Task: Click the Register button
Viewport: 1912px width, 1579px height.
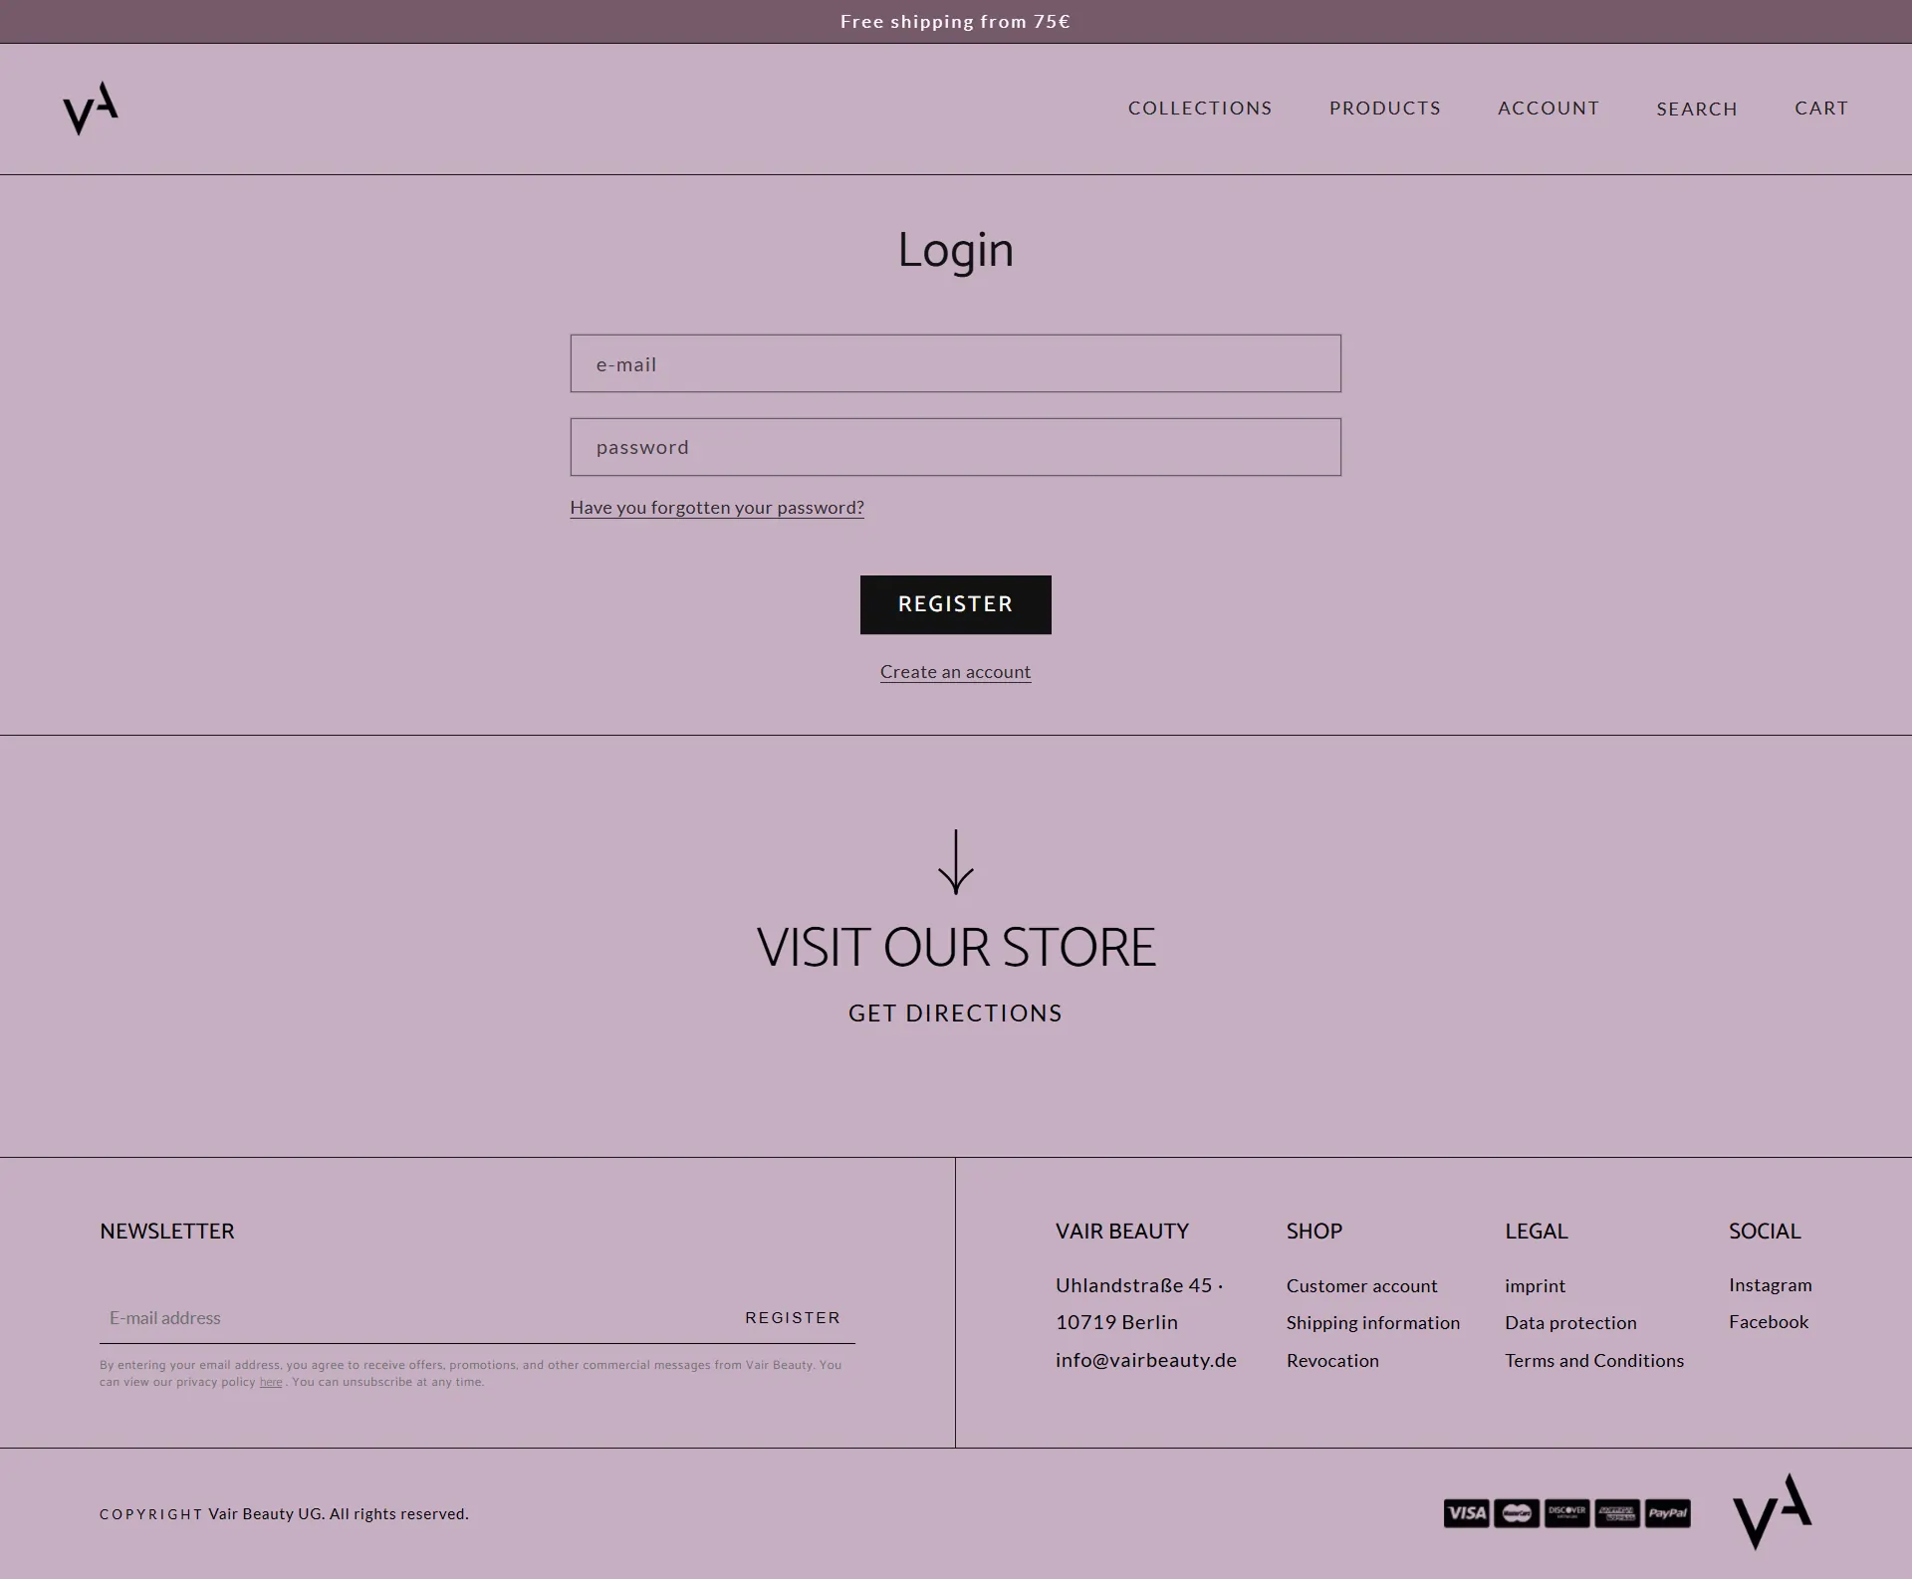Action: pos(954,604)
